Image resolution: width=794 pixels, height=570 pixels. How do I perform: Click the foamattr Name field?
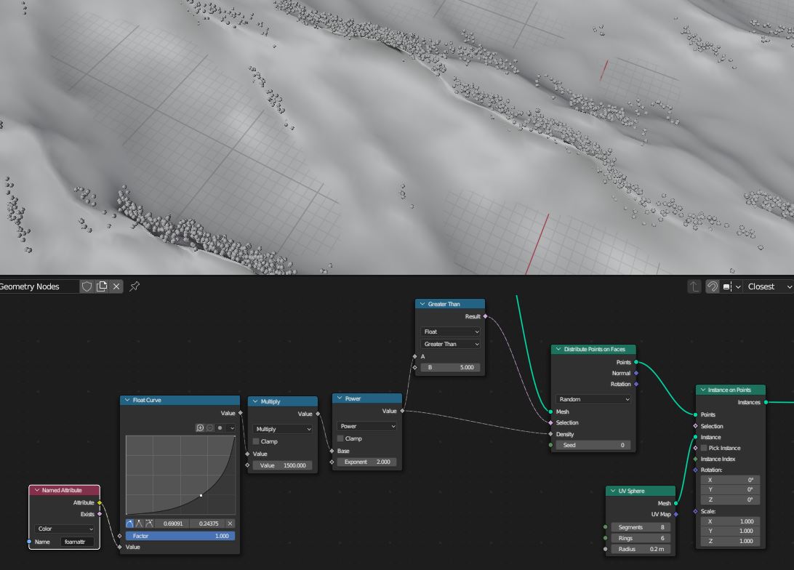pyautogui.click(x=78, y=542)
